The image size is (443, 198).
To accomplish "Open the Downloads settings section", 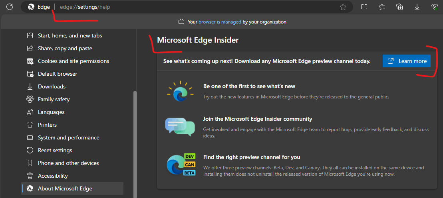I will (x=72, y=87).
